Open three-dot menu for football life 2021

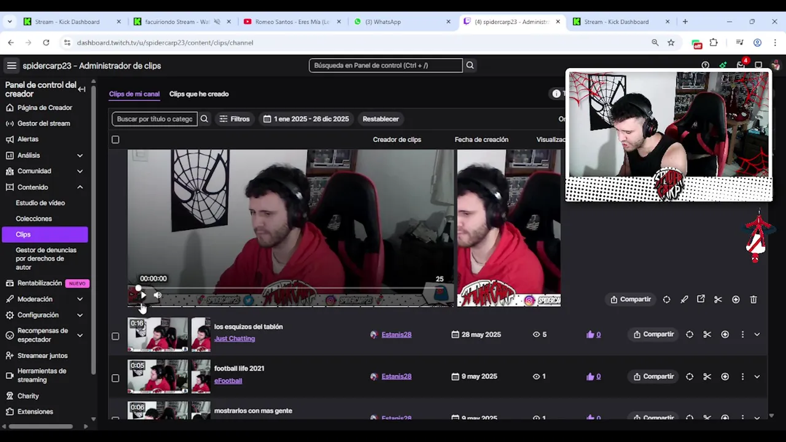click(742, 376)
